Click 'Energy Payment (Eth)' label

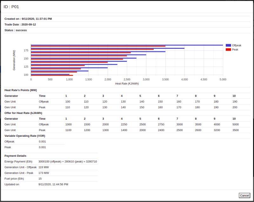tap(18, 161)
